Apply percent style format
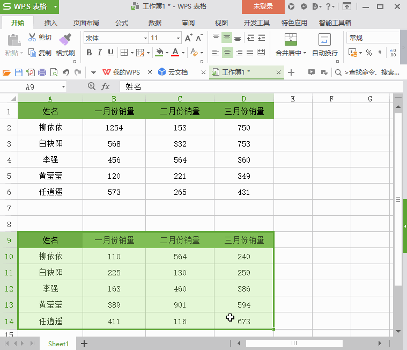The height and width of the screenshot is (350, 407). point(369,53)
